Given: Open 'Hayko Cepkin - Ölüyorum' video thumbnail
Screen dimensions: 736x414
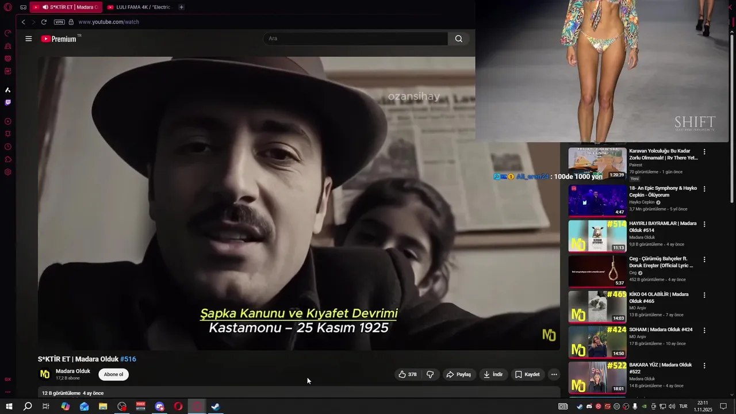Looking at the screenshot, I should pyautogui.click(x=597, y=200).
